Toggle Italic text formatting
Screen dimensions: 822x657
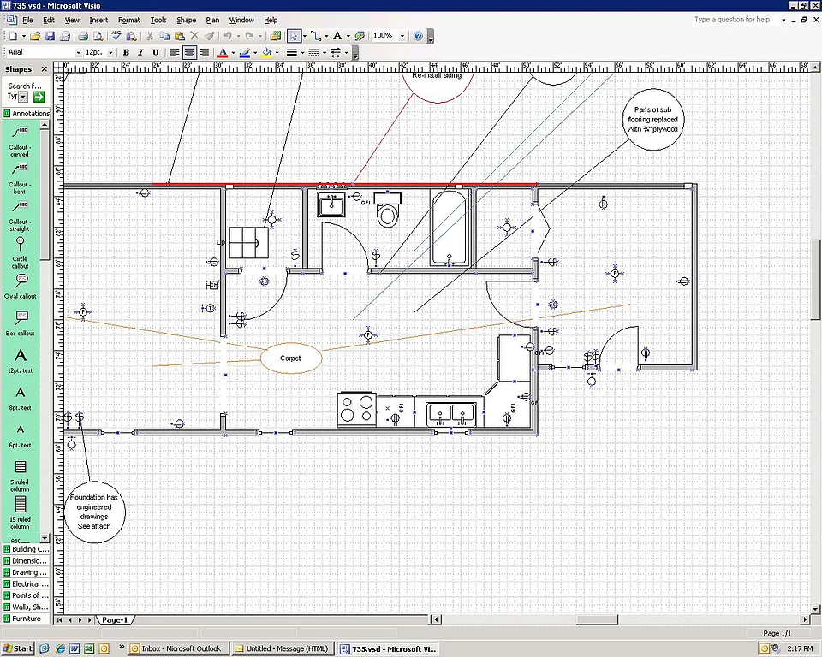(140, 52)
